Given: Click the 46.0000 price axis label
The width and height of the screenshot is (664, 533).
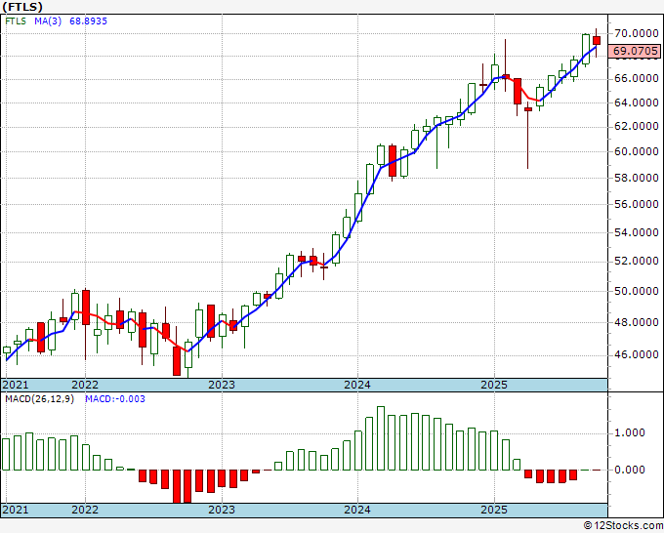Looking at the screenshot, I should (636, 354).
